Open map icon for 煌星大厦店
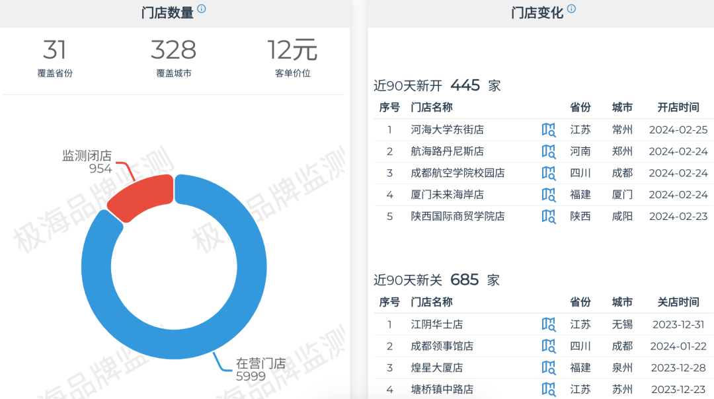The width and height of the screenshot is (714, 399). coord(549,367)
